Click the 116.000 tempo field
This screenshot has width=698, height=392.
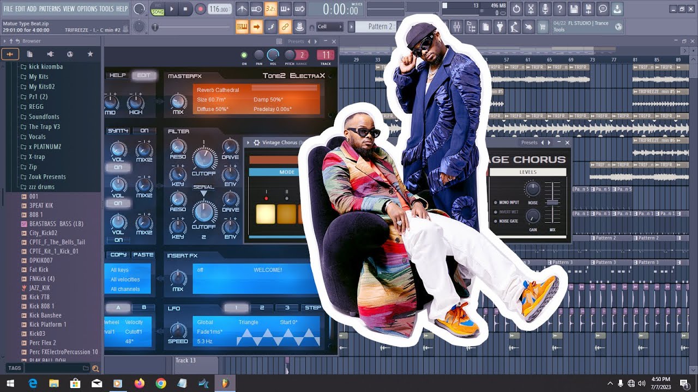point(219,9)
